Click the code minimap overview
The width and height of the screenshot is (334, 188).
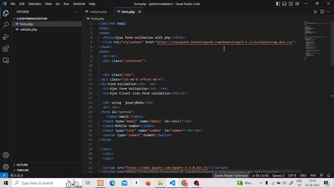pyautogui.click(x=317, y=41)
